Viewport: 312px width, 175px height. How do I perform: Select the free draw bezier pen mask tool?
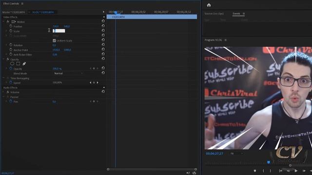pos(24,64)
